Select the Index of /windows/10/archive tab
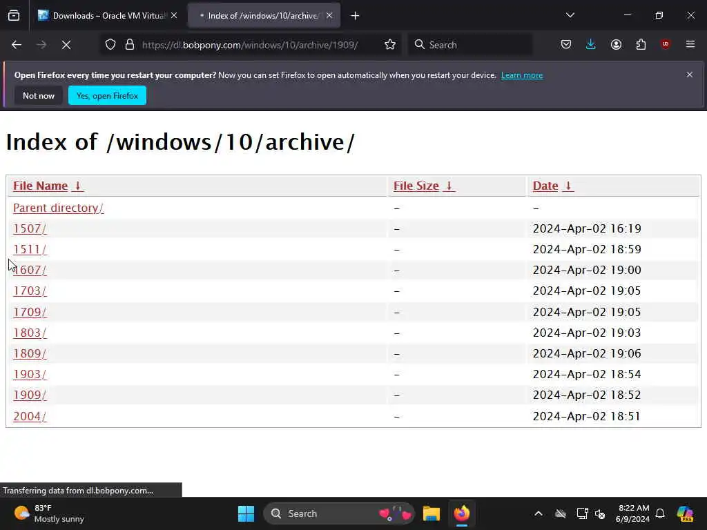Viewport: 707px width, 530px height. point(263,16)
